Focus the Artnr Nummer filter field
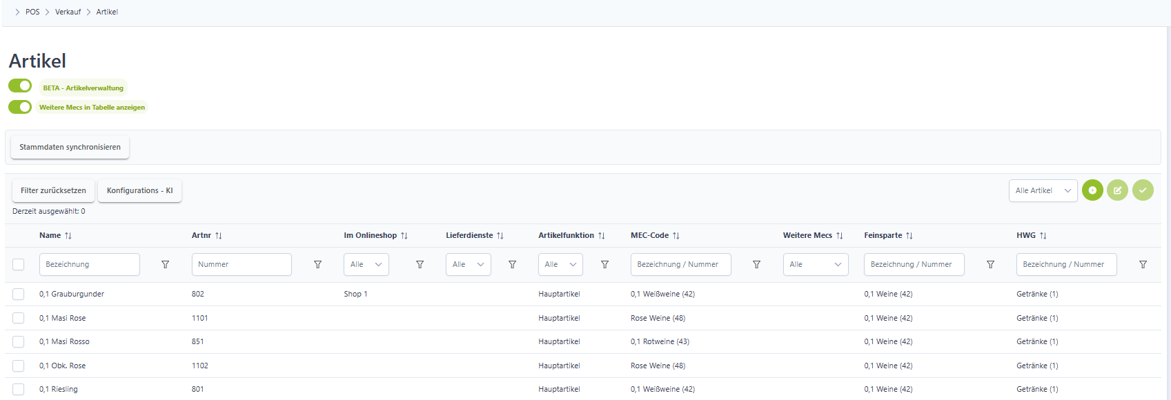This screenshot has height=400, width=1171. tap(242, 264)
